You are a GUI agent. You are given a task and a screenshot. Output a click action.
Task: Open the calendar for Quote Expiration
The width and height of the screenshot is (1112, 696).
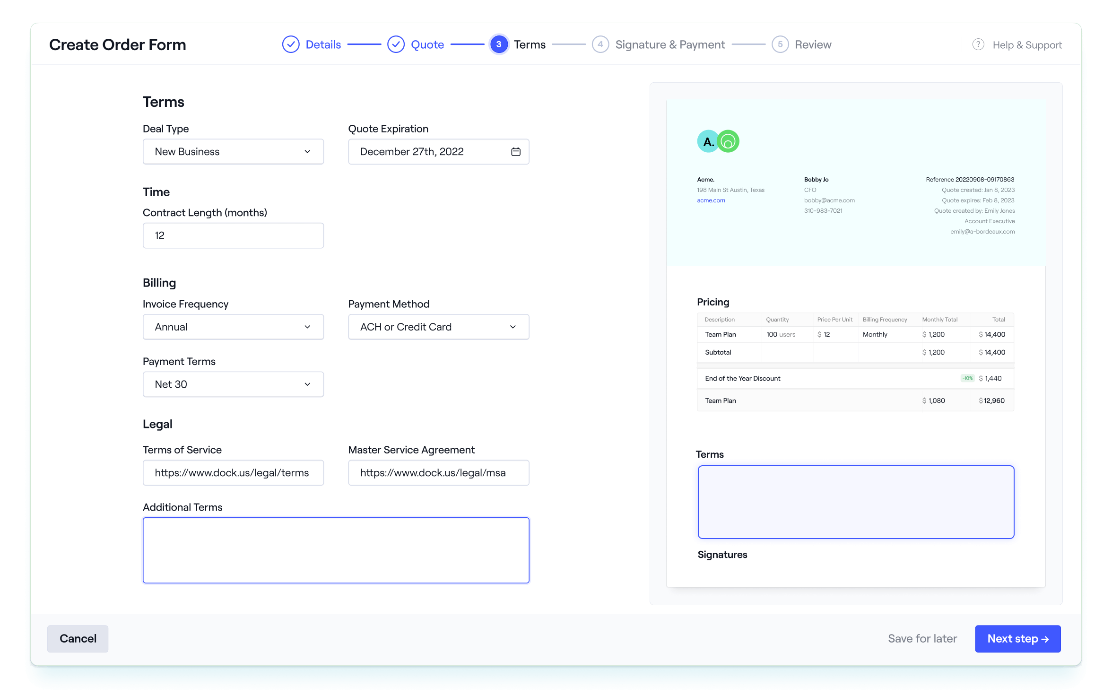516,151
